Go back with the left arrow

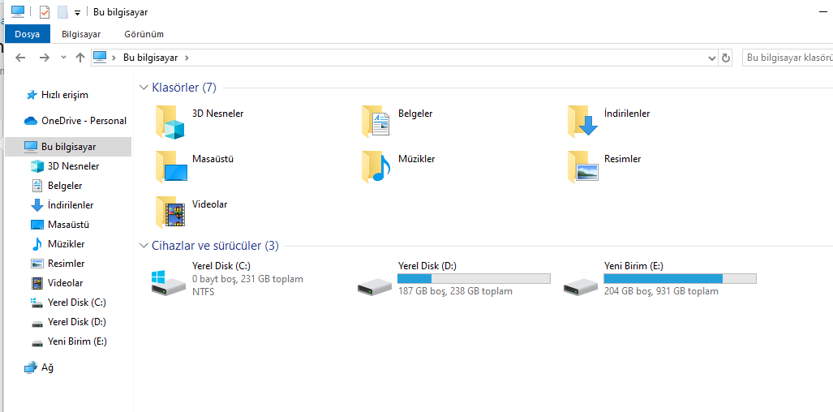click(20, 58)
